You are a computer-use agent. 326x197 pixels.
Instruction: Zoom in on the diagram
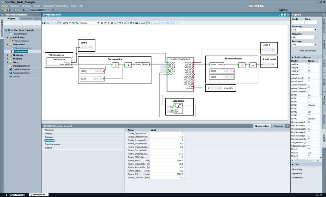click(76, 23)
